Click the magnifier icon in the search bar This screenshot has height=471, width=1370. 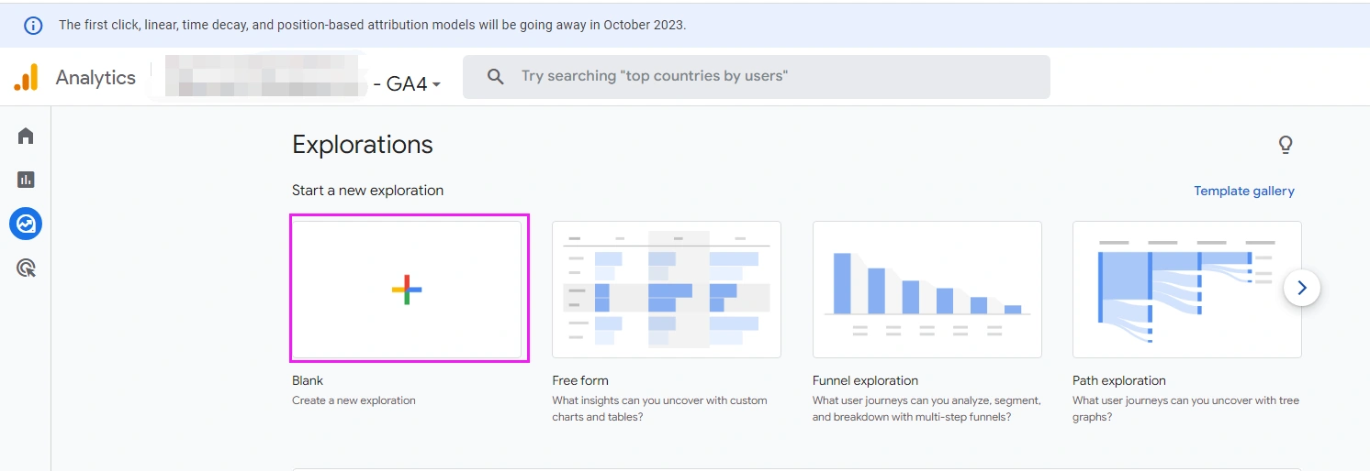click(x=496, y=77)
